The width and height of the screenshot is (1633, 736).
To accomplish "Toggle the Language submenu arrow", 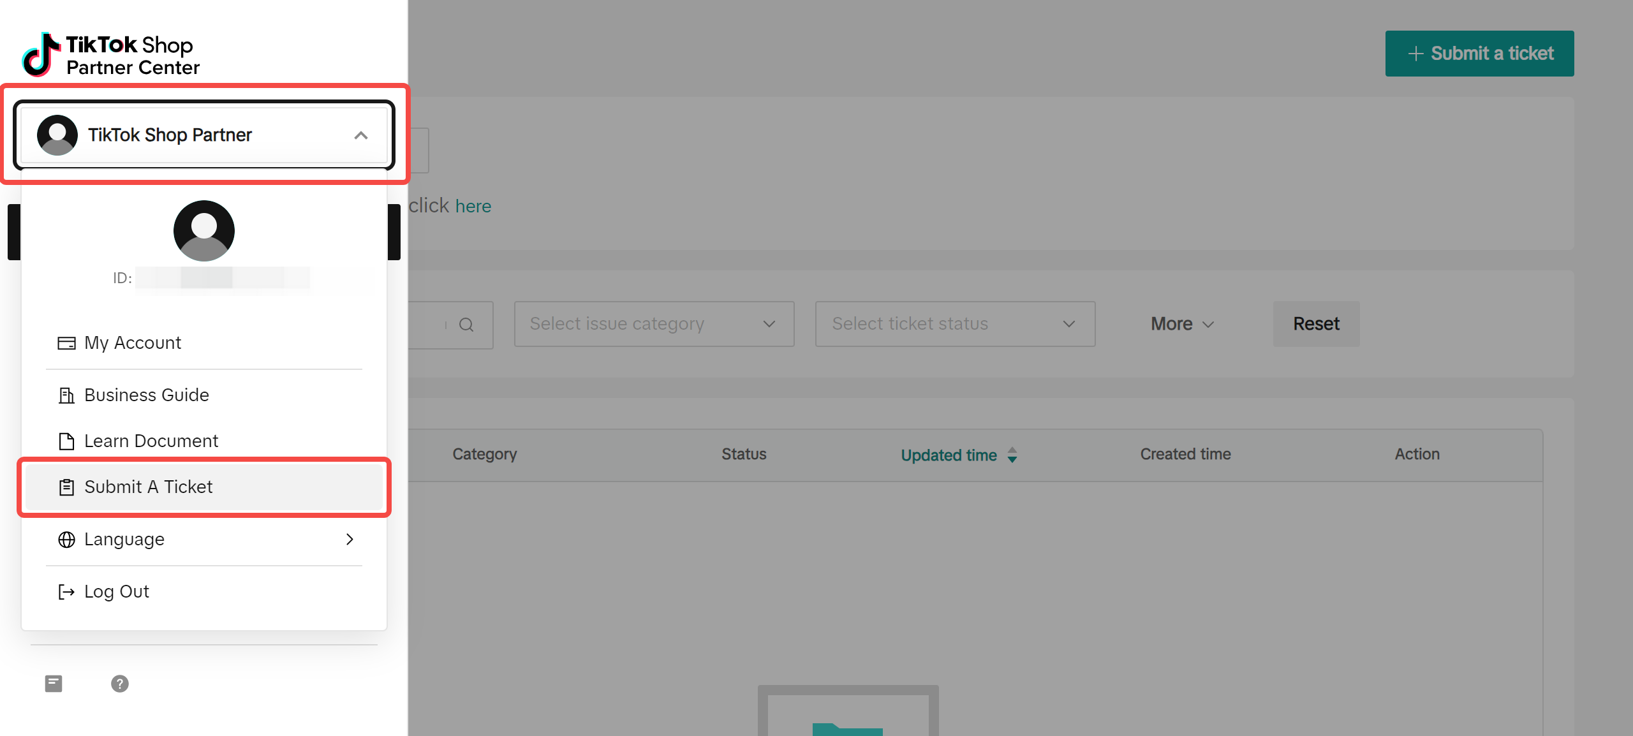I will coord(351,540).
